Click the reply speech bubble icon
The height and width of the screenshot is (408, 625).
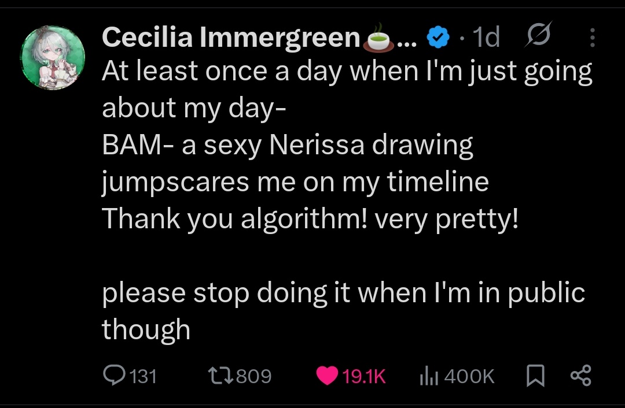pos(113,376)
